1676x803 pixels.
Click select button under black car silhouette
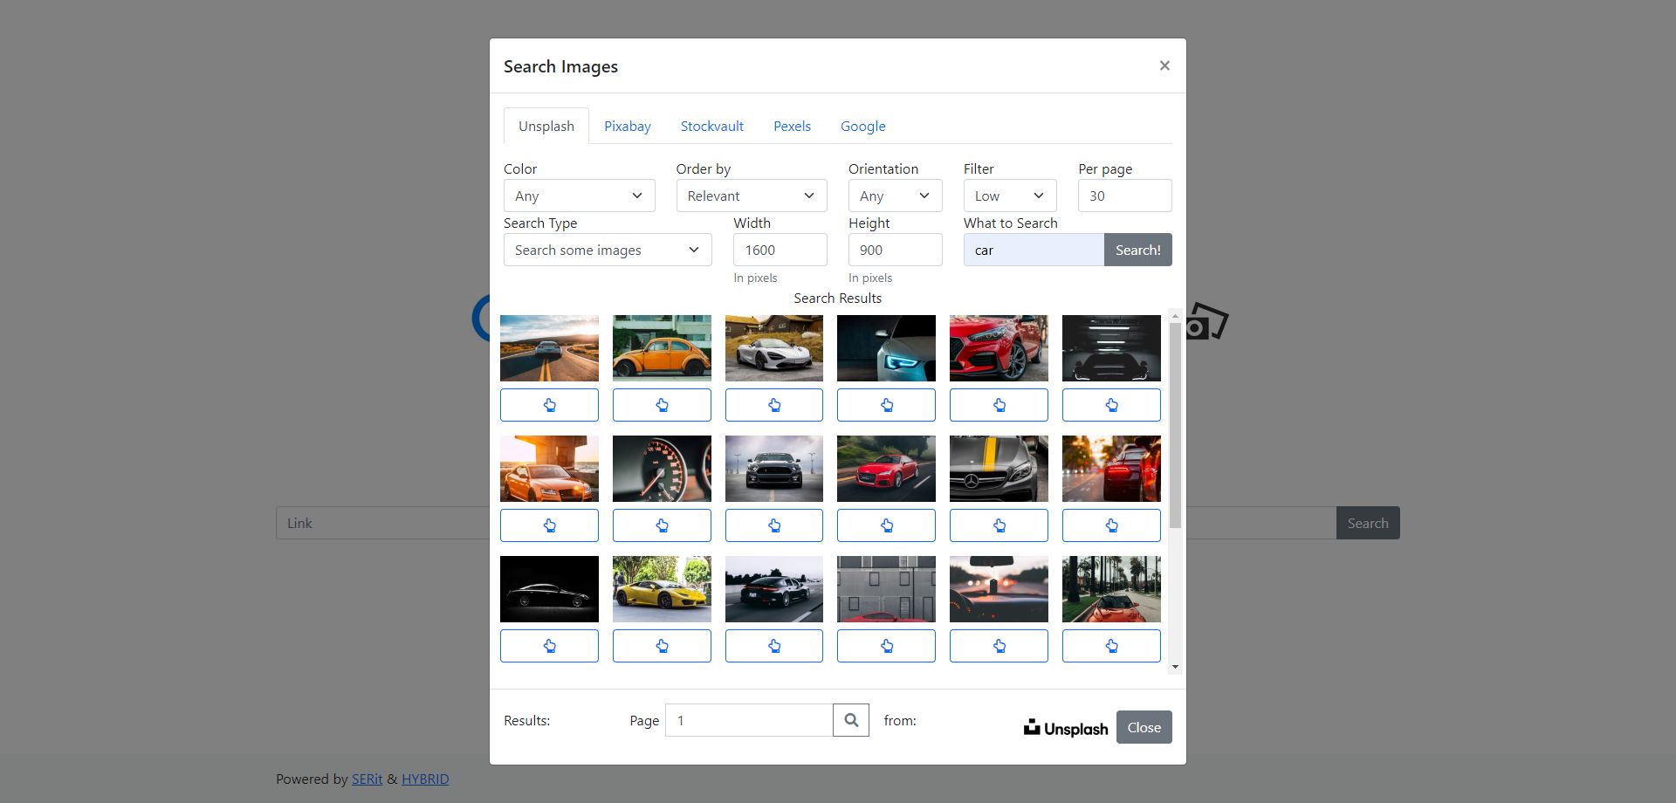coord(549,646)
